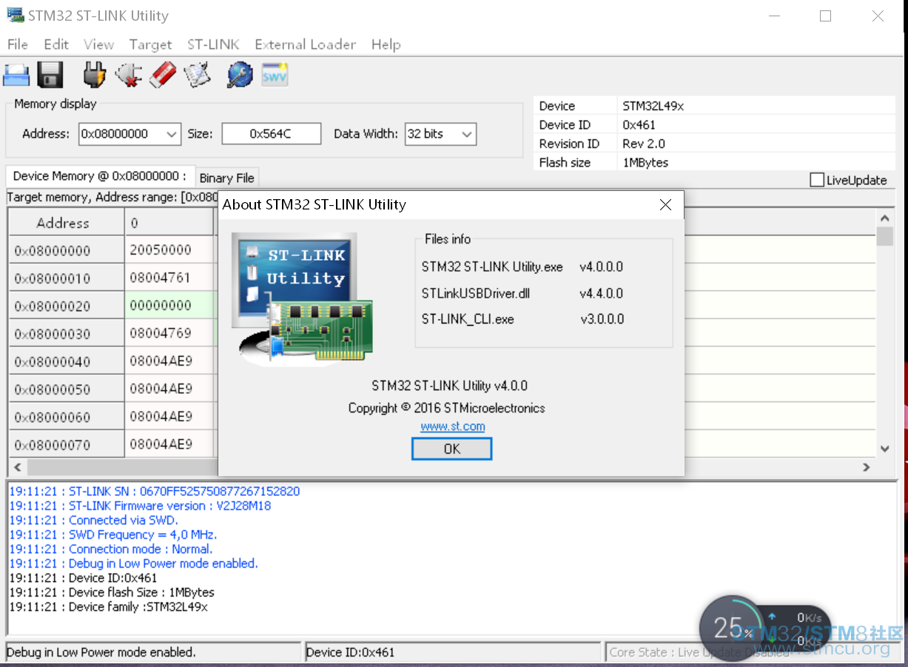Click the ST-LINK Firmware version log line
This screenshot has width=908, height=667.
click(140, 506)
